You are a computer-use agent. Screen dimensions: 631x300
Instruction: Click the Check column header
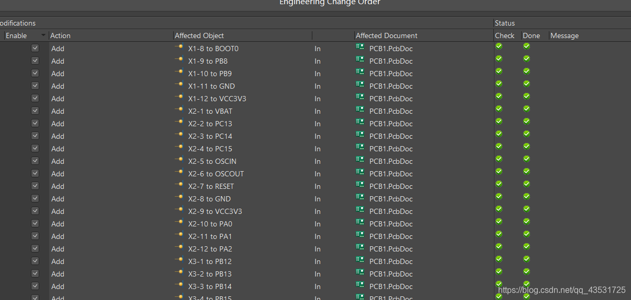click(505, 35)
